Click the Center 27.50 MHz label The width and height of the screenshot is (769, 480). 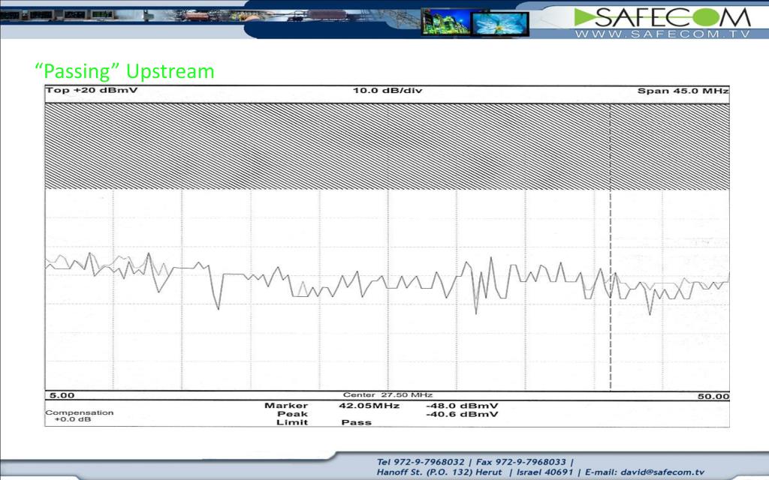click(388, 394)
